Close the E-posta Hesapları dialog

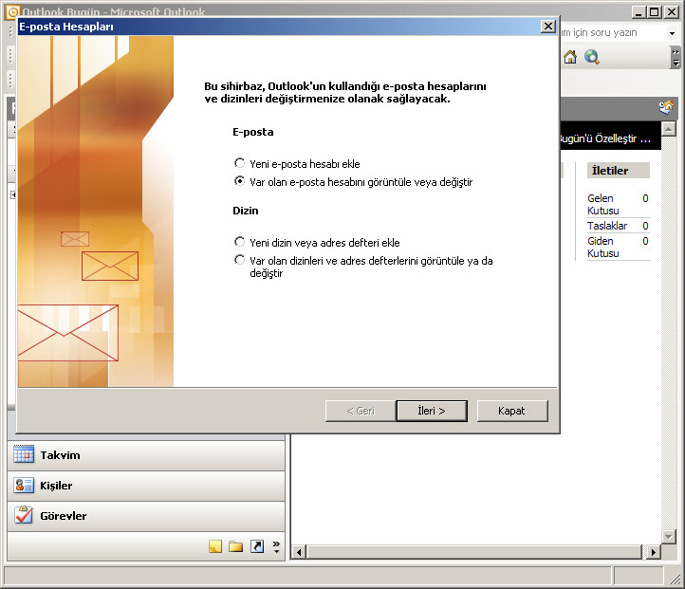[547, 27]
